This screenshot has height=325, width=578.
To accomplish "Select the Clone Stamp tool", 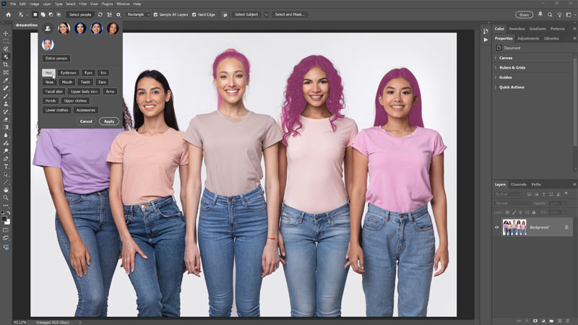I will (x=6, y=104).
